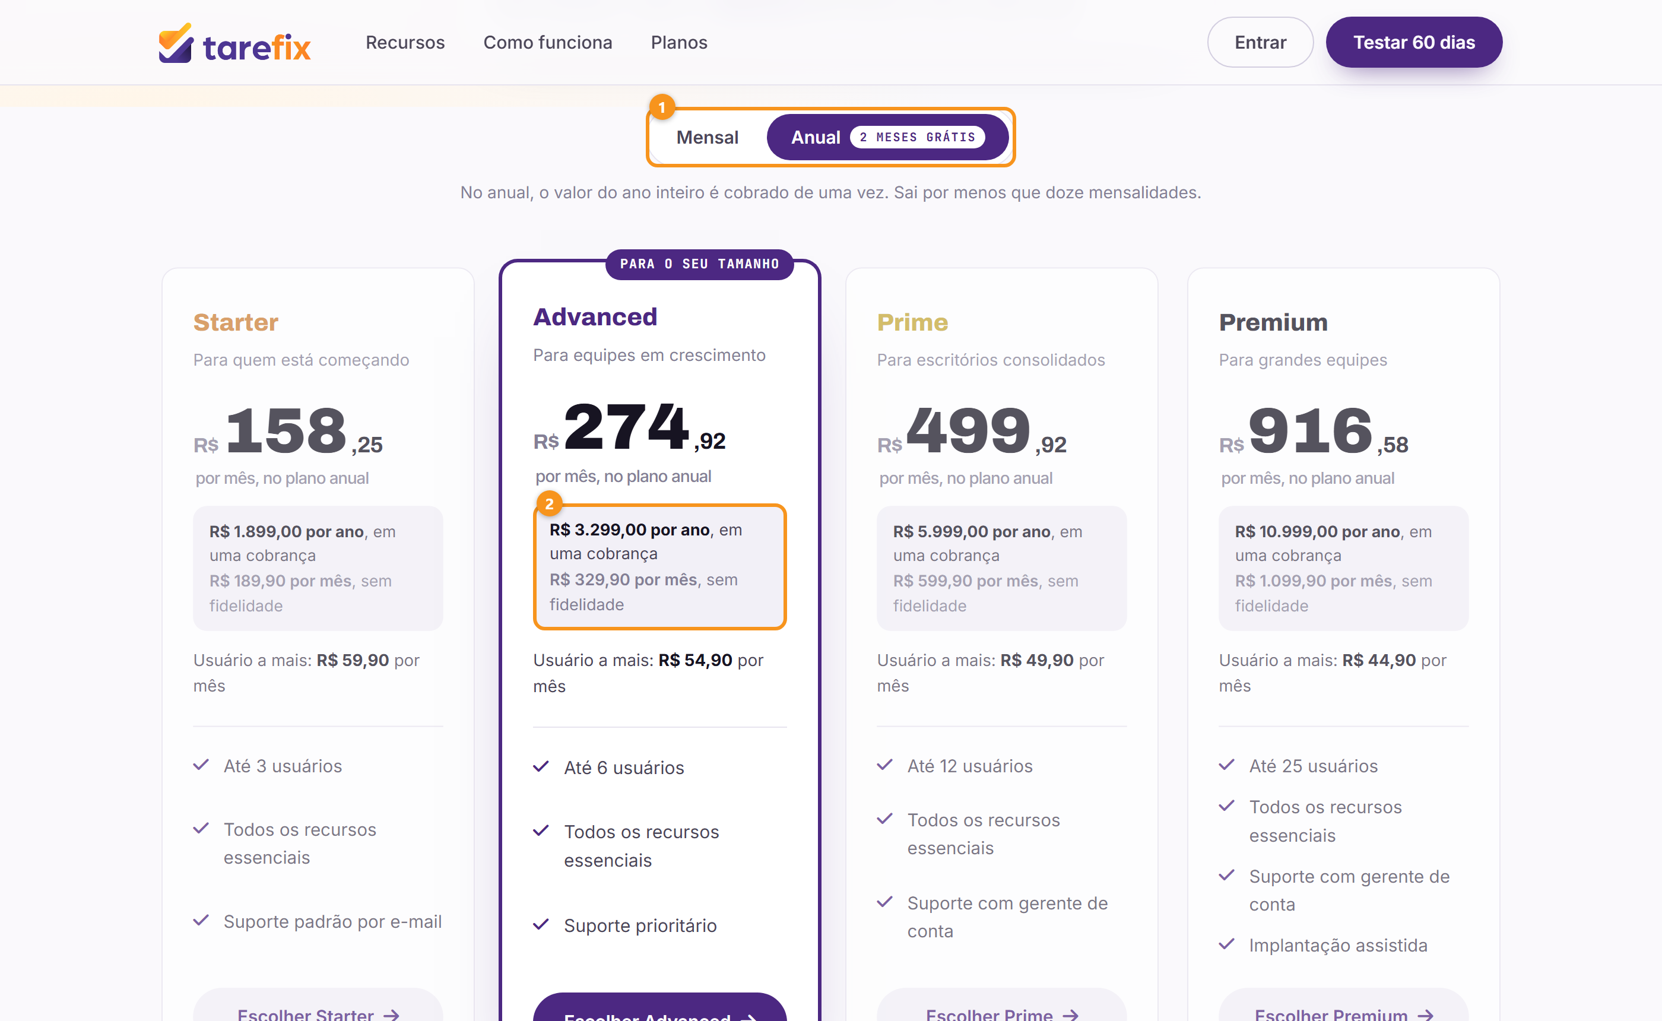Open the Recursos menu item
This screenshot has height=1021, width=1662.
(x=405, y=43)
